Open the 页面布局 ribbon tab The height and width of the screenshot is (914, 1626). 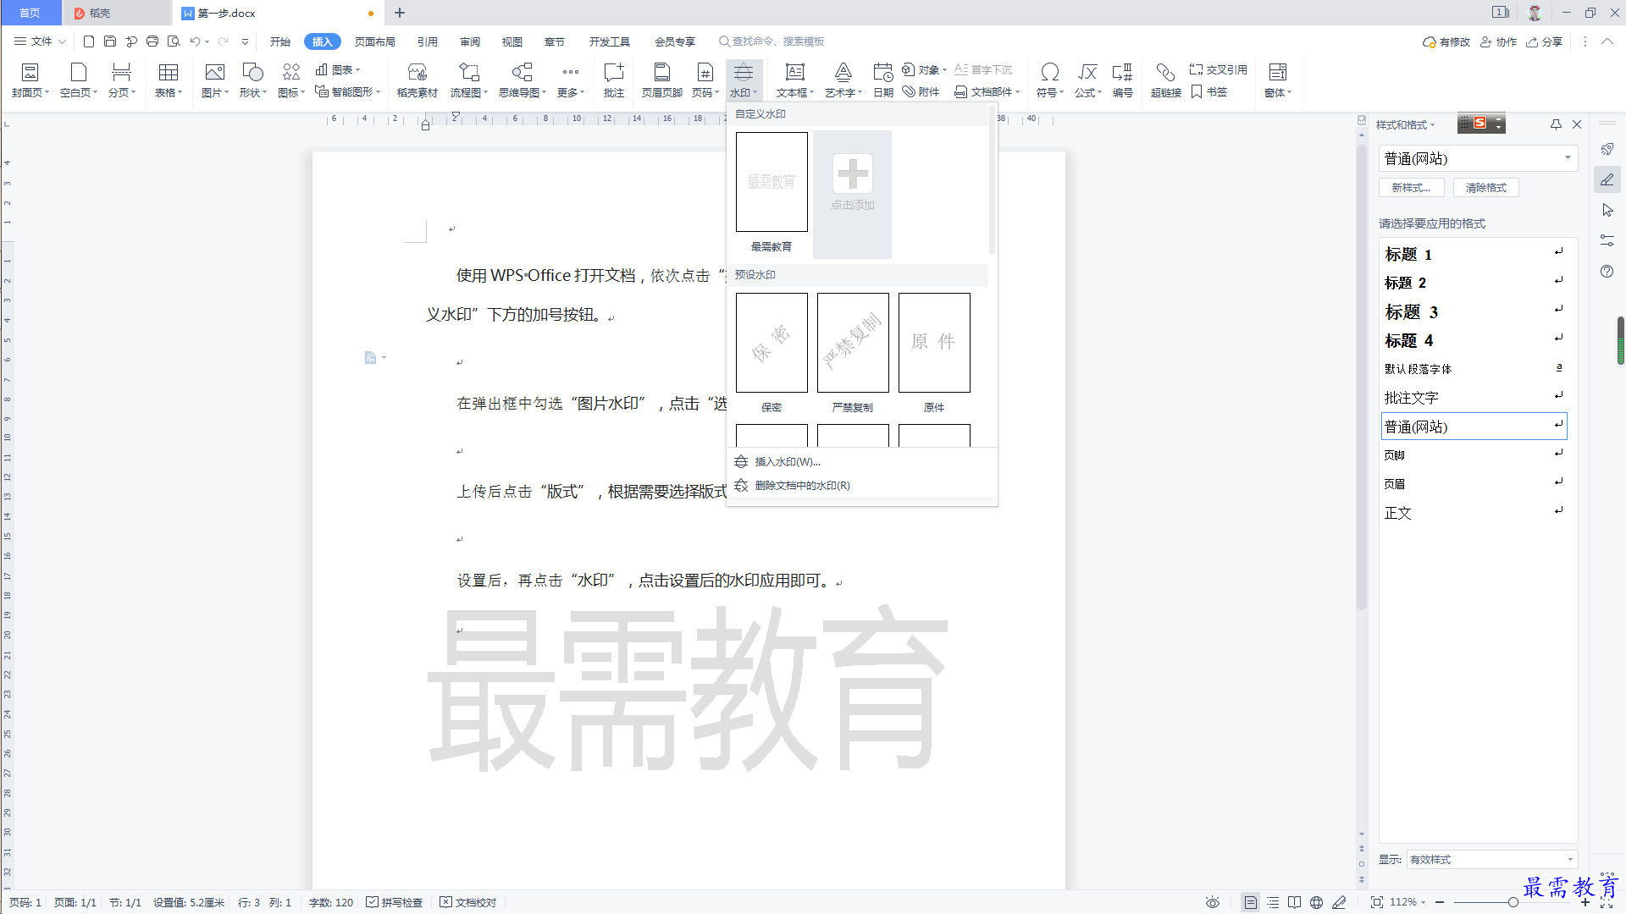(375, 41)
